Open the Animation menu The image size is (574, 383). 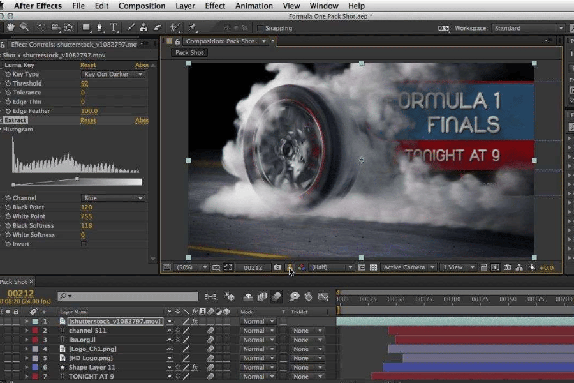point(253,6)
